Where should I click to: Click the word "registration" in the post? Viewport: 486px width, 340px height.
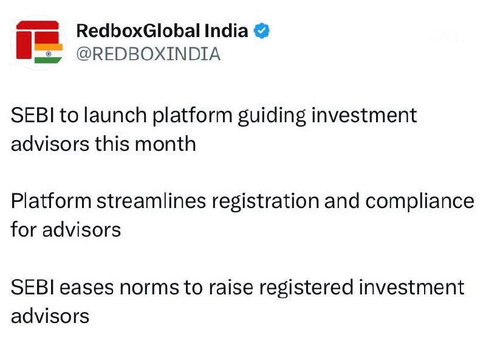pos(272,201)
